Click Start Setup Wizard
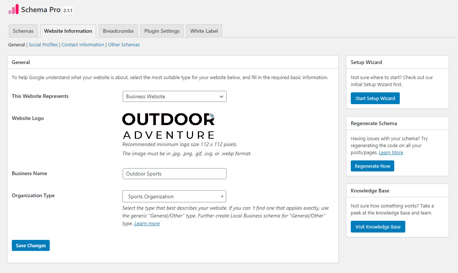Viewport: 458px width, 273px height. point(375,98)
